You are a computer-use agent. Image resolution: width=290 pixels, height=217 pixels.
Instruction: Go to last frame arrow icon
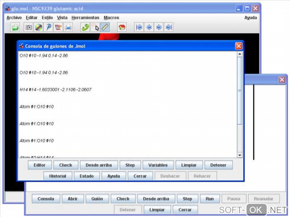coord(169,27)
